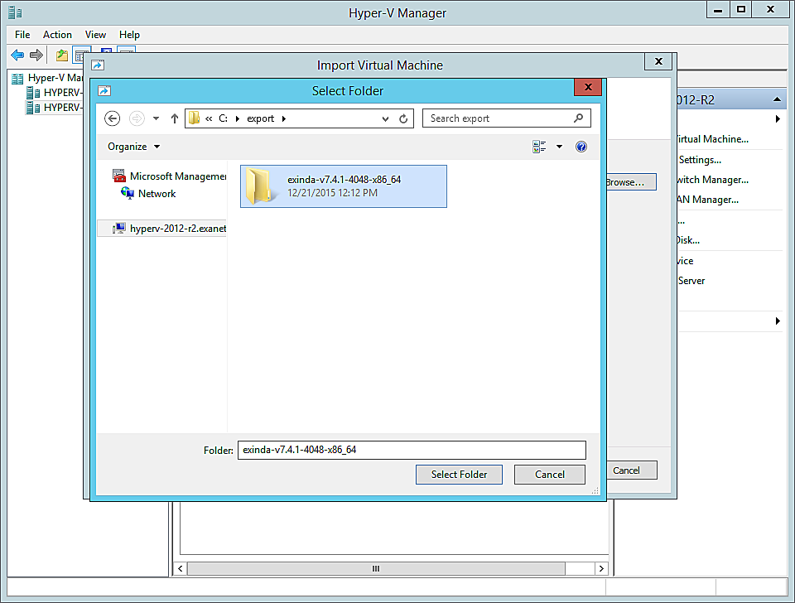Open the view options dropdown arrow

[x=559, y=147]
